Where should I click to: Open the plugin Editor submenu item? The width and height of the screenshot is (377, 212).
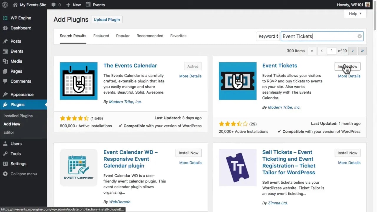click(9, 132)
